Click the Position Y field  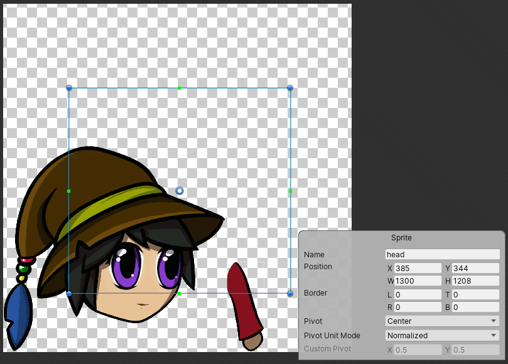[x=475, y=269]
